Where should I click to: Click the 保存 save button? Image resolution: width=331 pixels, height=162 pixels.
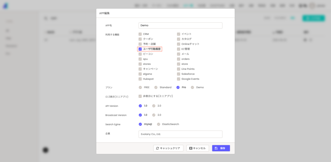(x=221, y=148)
